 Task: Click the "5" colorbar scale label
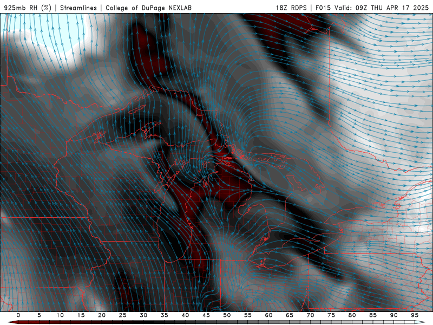pos(39,315)
